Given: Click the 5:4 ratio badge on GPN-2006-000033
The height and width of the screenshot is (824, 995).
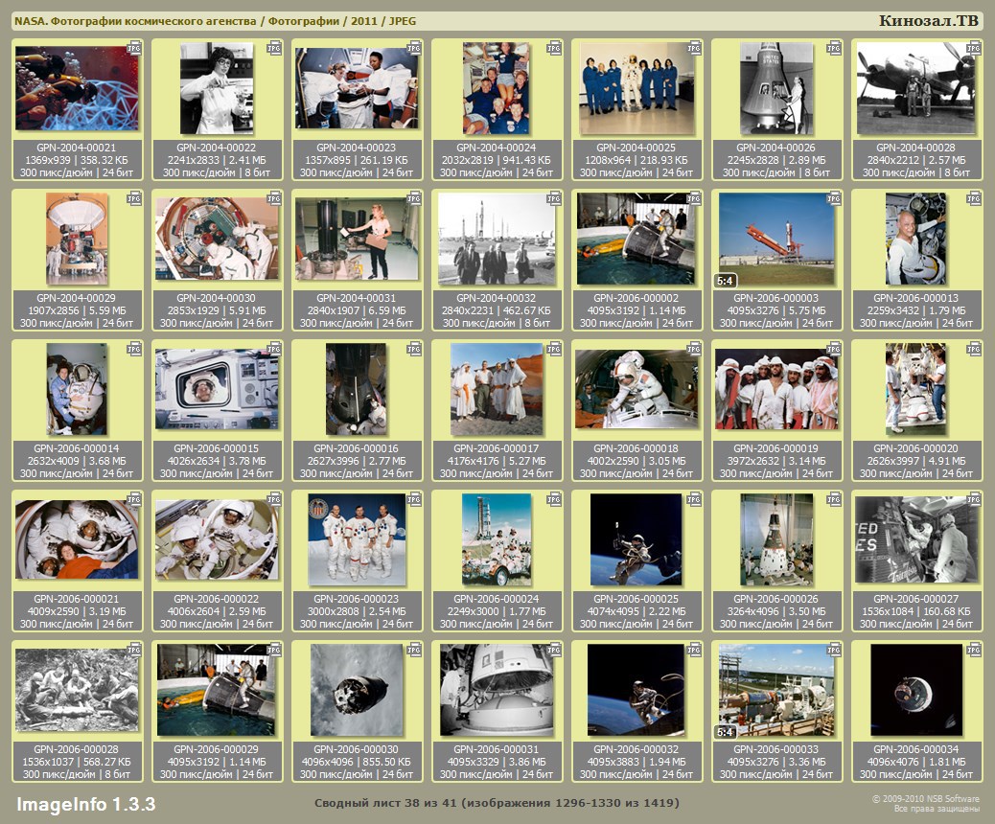Looking at the screenshot, I should (x=726, y=732).
